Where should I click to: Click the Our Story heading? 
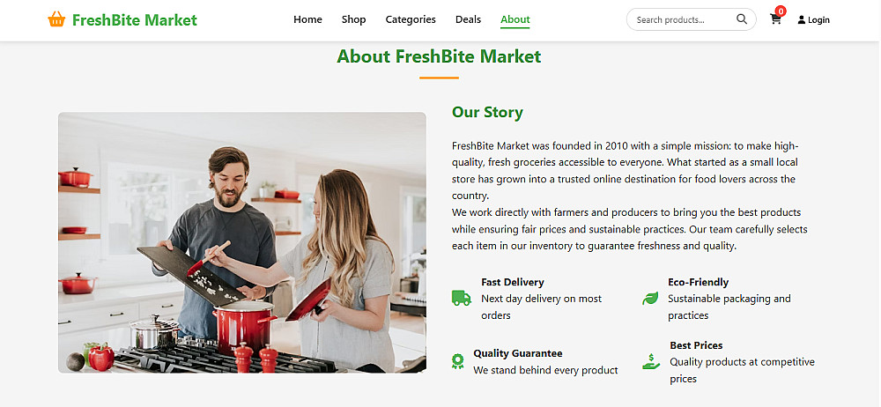point(487,112)
